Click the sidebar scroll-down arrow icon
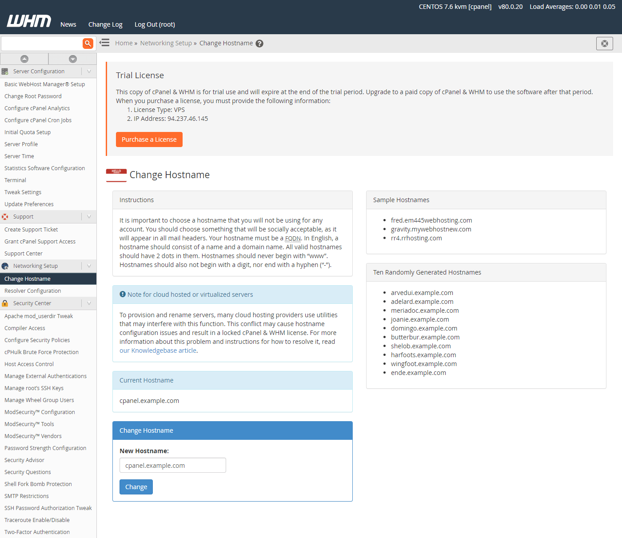The image size is (622, 538). click(73, 59)
